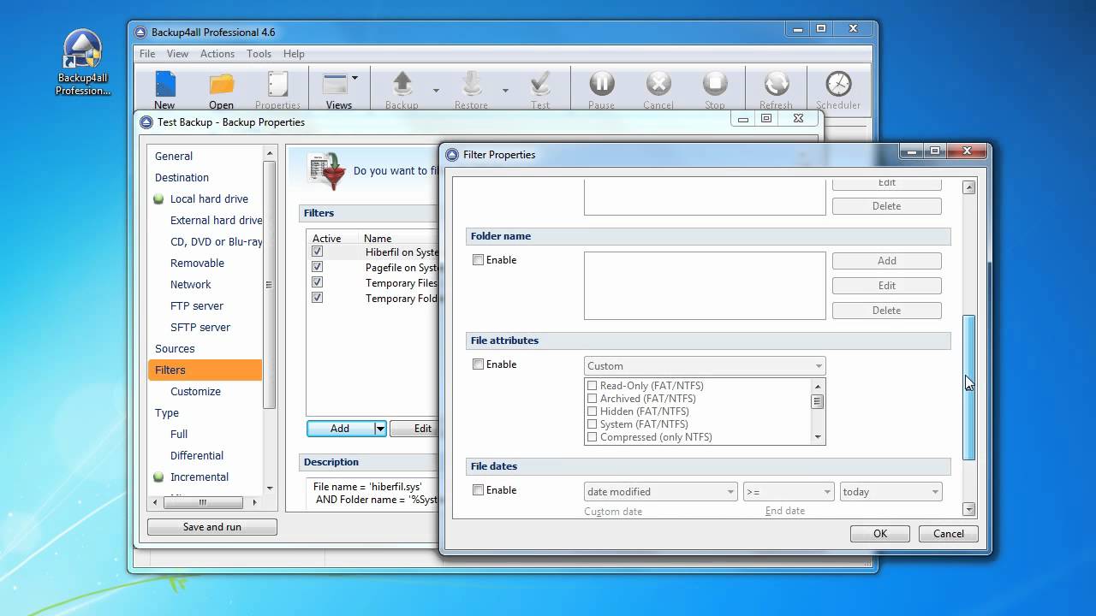Check the Hidden (FAT/NTFS) attribute
Image resolution: width=1096 pixels, height=616 pixels.
[592, 412]
